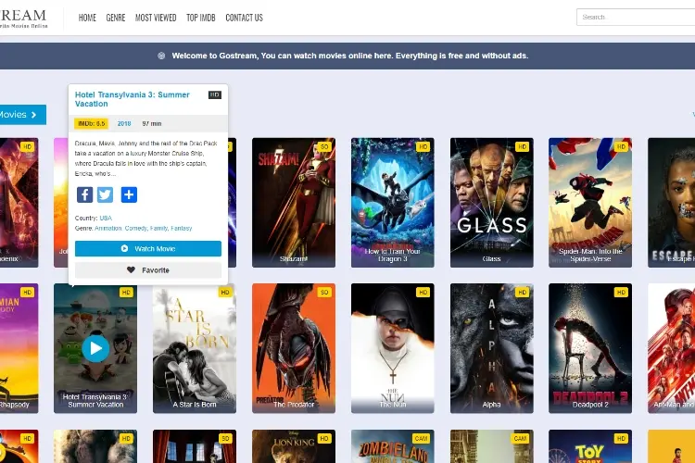Open the Escape Room poster
Viewport: 695px width, 463px height.
tap(671, 203)
